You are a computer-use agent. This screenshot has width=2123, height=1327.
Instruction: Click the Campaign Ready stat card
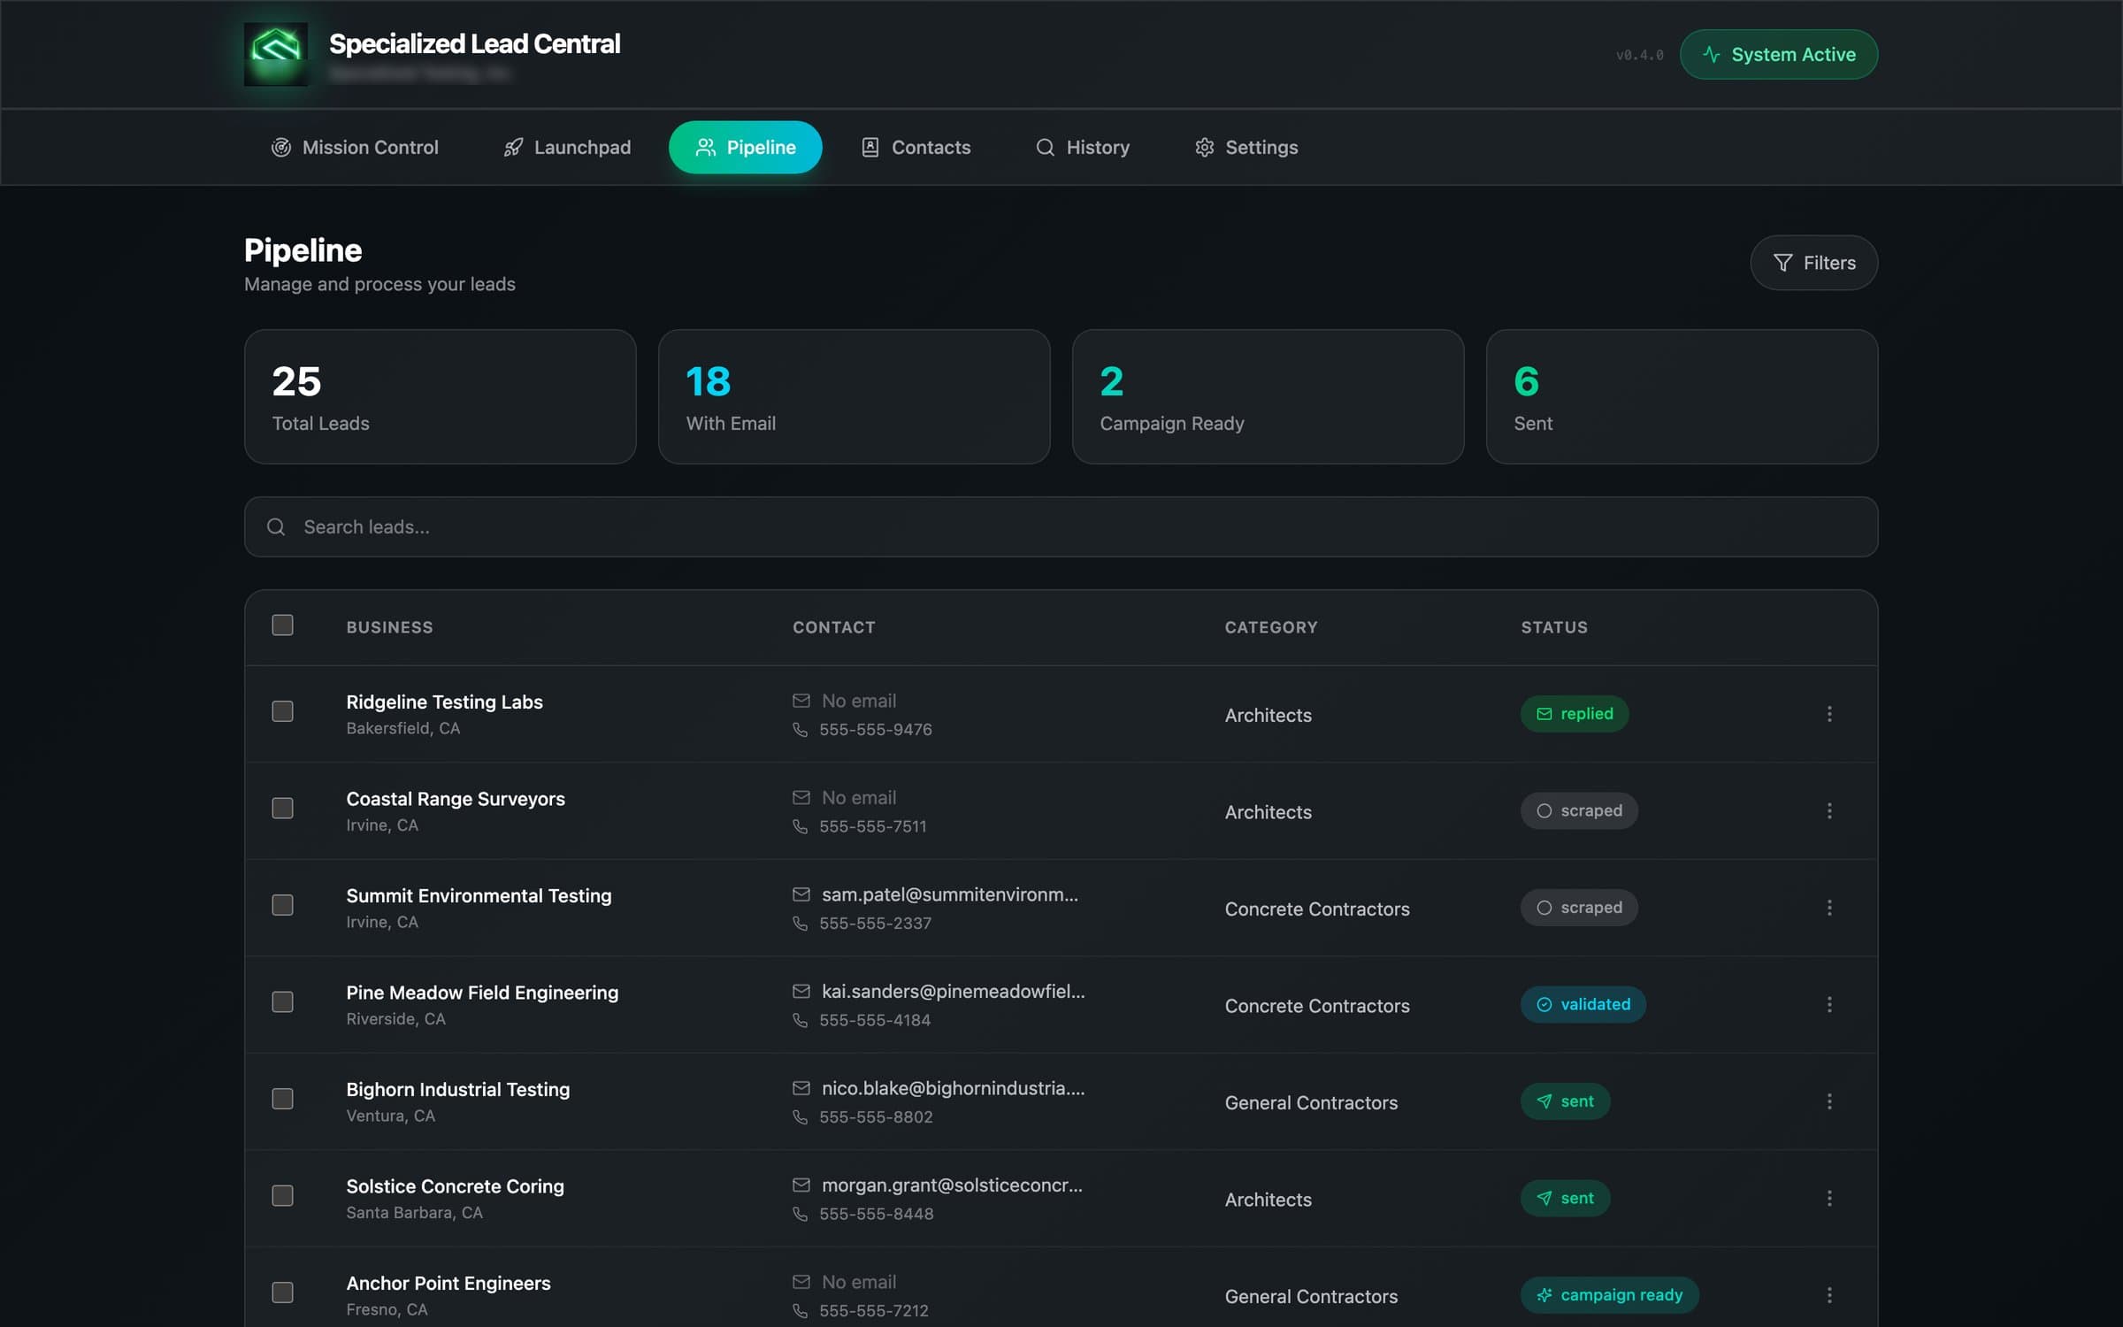[1268, 397]
